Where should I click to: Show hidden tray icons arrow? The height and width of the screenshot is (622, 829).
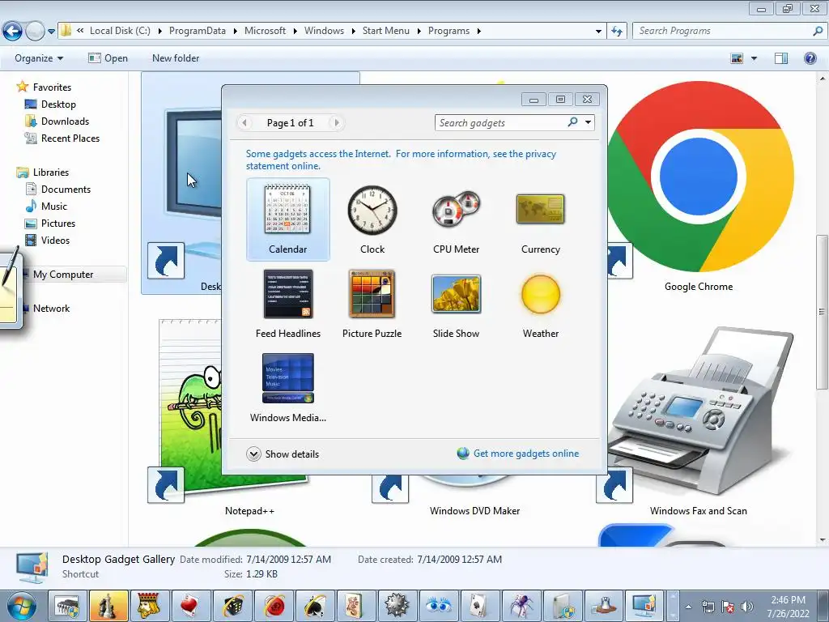click(688, 607)
